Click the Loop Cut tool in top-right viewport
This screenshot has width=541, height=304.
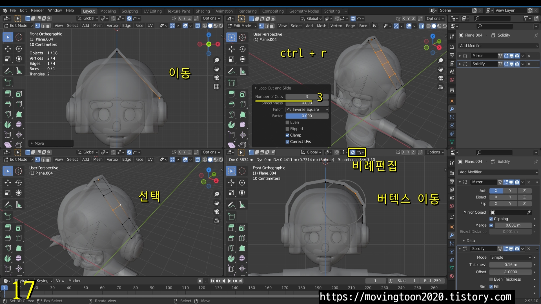coord(242,104)
